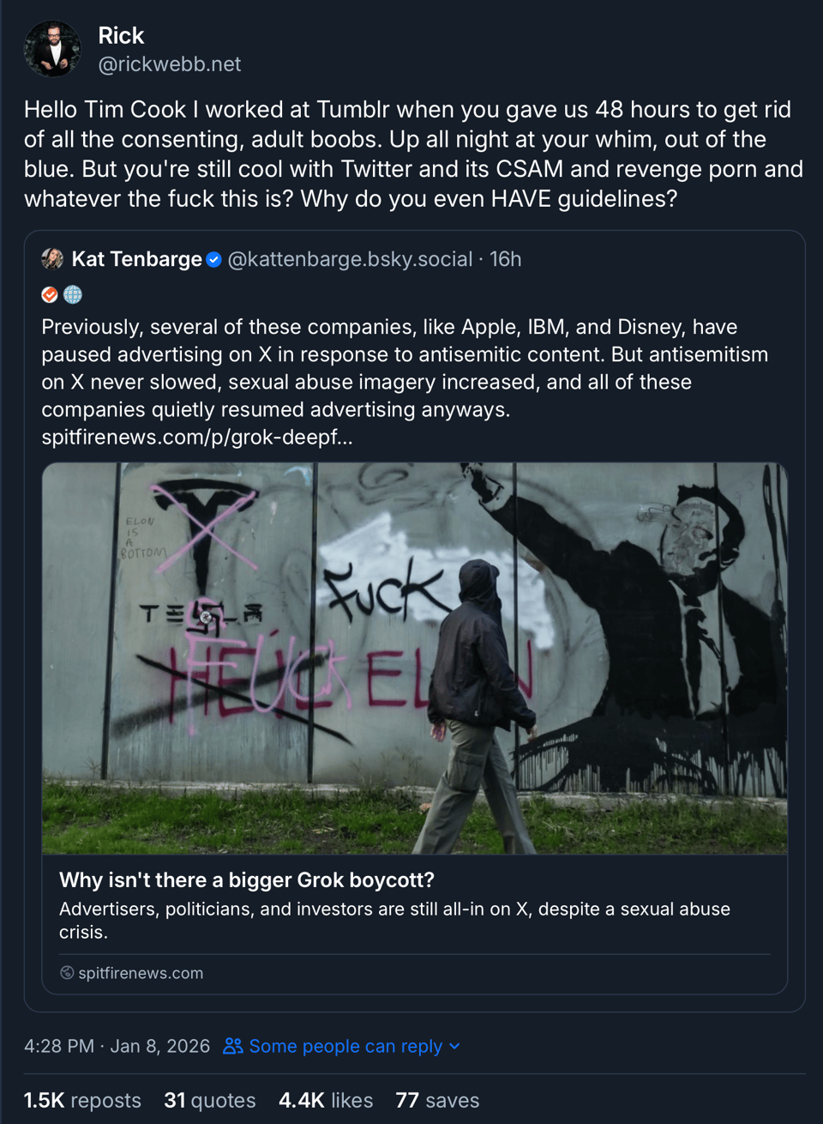View the 31 quotes list

tap(210, 1100)
